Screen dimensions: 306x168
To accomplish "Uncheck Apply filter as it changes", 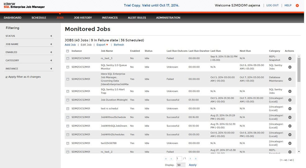I will (7, 77).
